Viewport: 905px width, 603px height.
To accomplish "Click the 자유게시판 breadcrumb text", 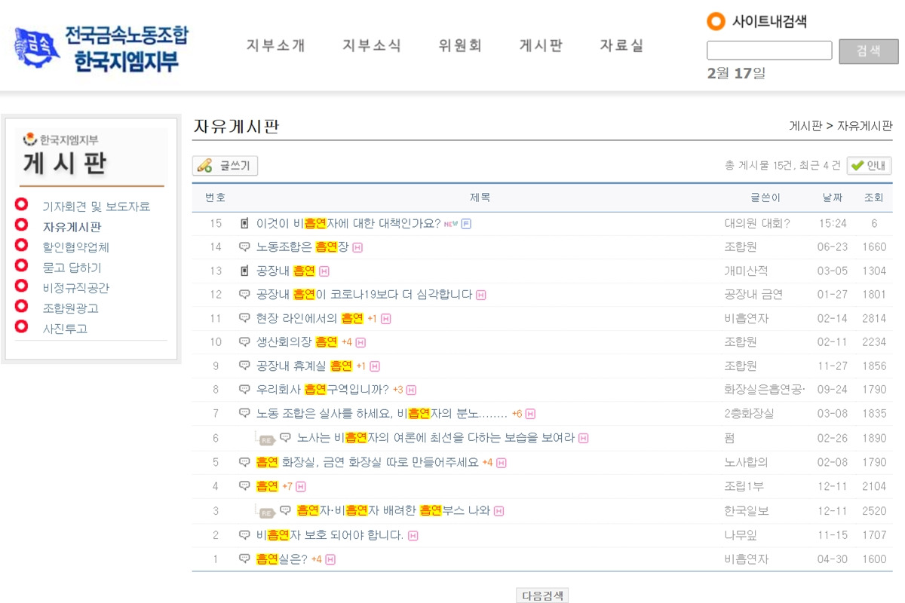I will [865, 126].
